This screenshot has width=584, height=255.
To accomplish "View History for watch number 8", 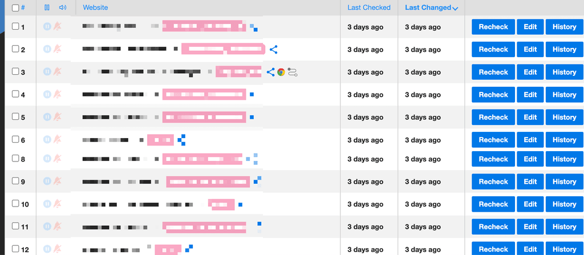I will pyautogui.click(x=564, y=159).
